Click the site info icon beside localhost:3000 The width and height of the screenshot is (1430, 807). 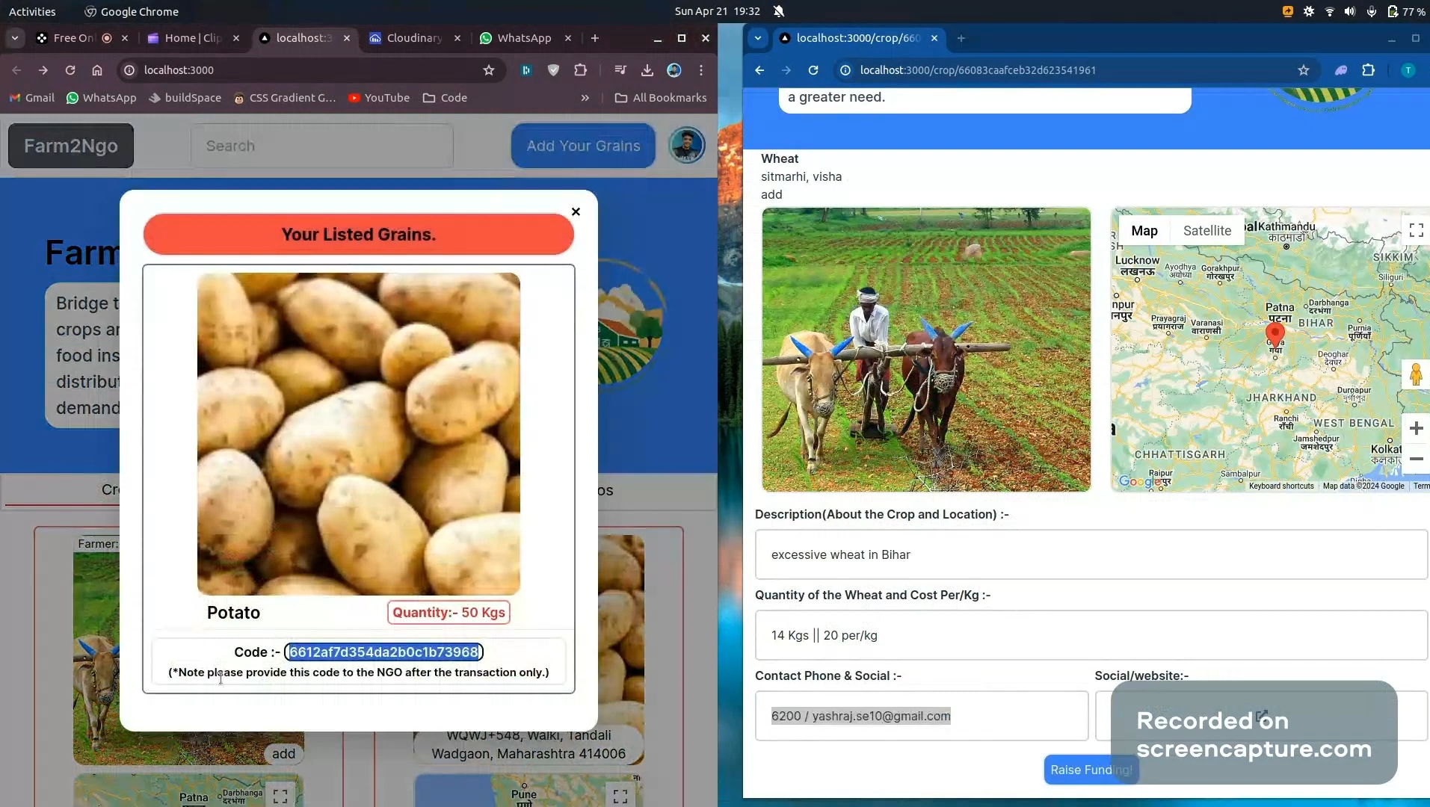coord(129,70)
